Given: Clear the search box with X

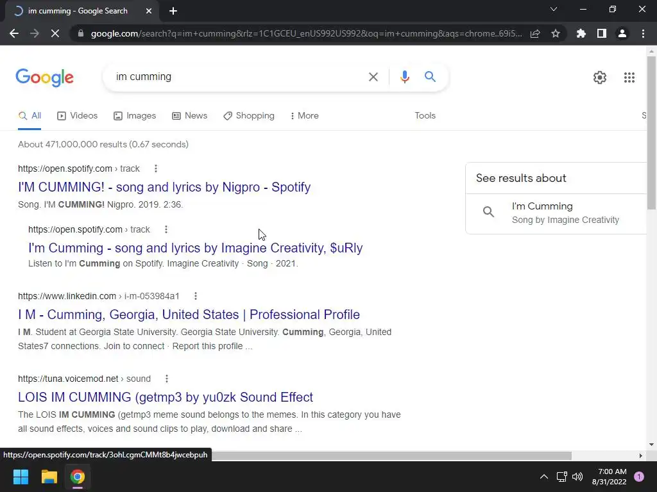Looking at the screenshot, I should pos(373,77).
